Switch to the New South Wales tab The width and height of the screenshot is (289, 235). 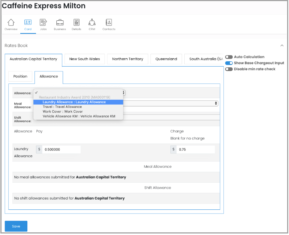[84, 59]
